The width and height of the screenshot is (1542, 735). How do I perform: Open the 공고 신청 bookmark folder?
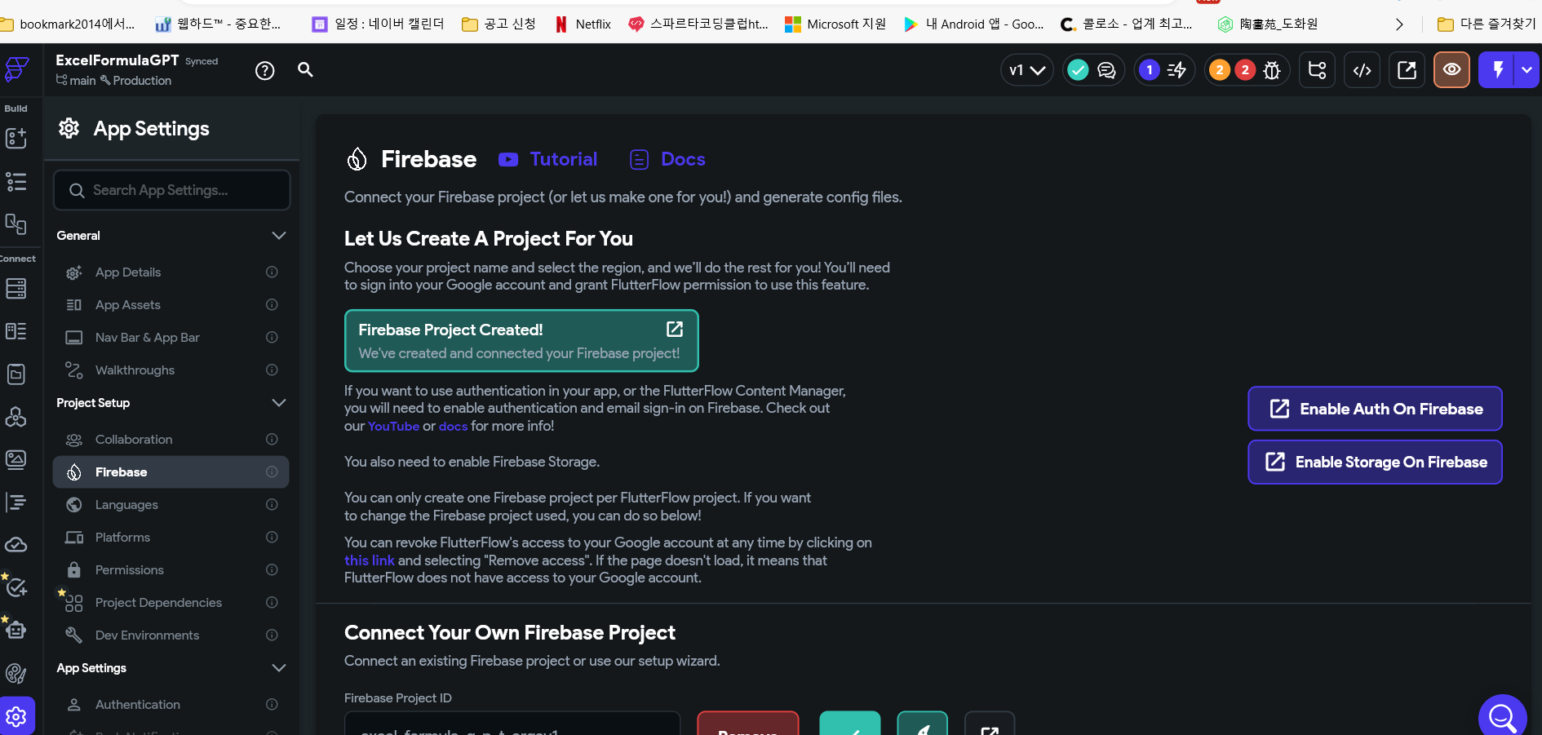[498, 24]
